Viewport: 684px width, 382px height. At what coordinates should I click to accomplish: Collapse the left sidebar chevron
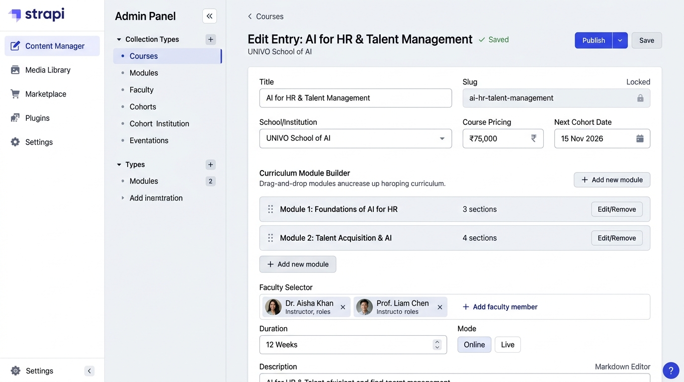coord(89,371)
